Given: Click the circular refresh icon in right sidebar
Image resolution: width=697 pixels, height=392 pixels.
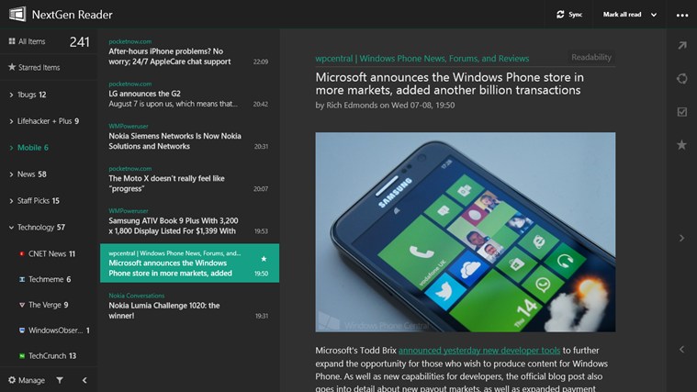Looking at the screenshot, I should pyautogui.click(x=682, y=79).
